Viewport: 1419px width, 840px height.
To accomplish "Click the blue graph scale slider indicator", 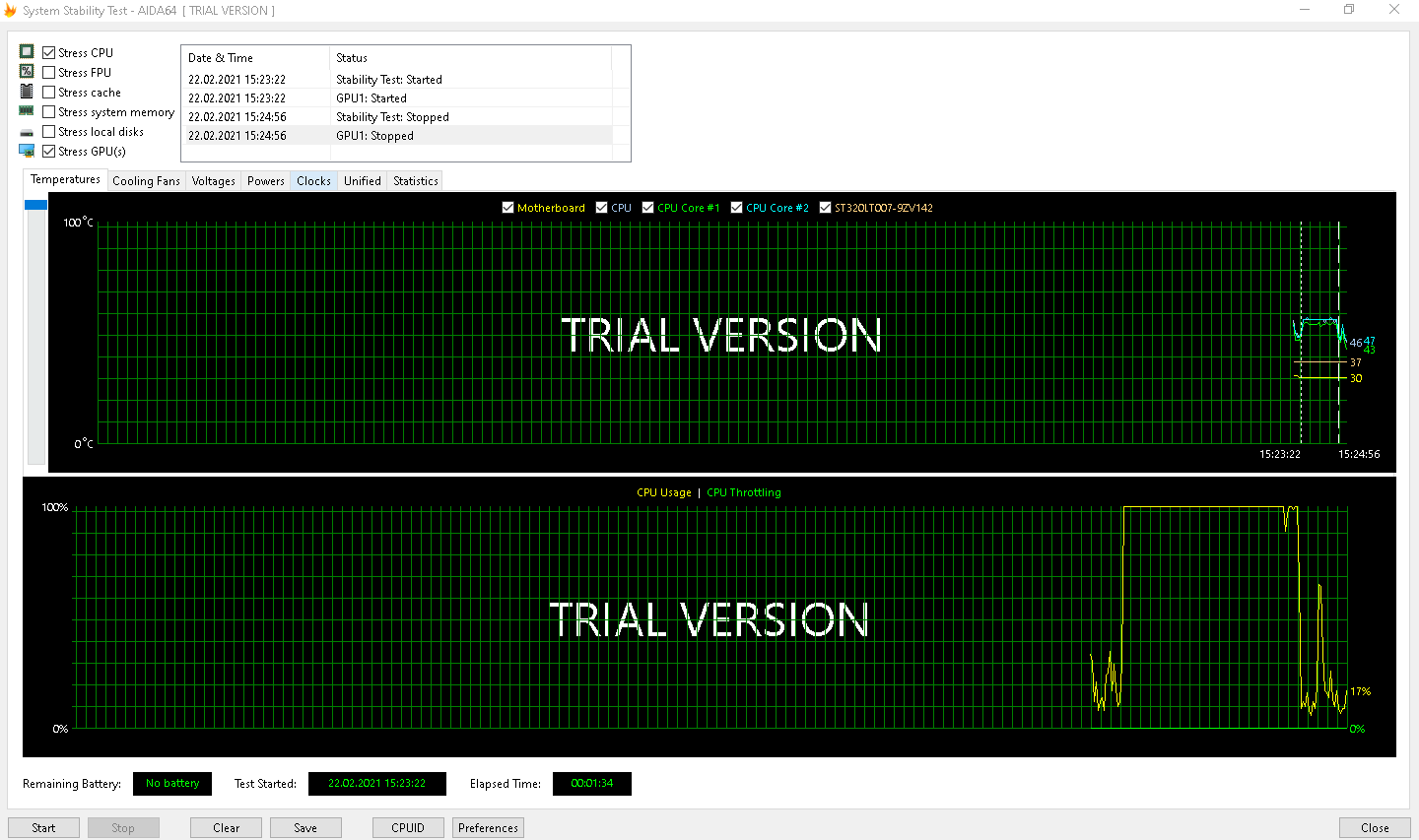I will (36, 205).
